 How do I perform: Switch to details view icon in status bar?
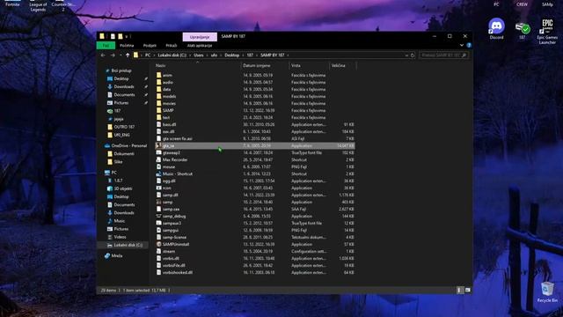(x=460, y=290)
